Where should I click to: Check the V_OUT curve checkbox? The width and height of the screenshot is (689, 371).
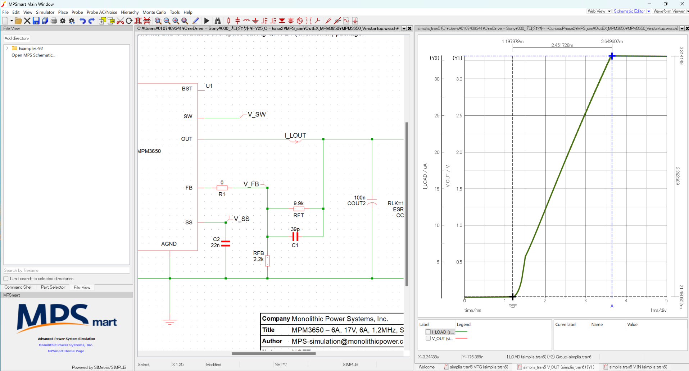click(x=428, y=338)
